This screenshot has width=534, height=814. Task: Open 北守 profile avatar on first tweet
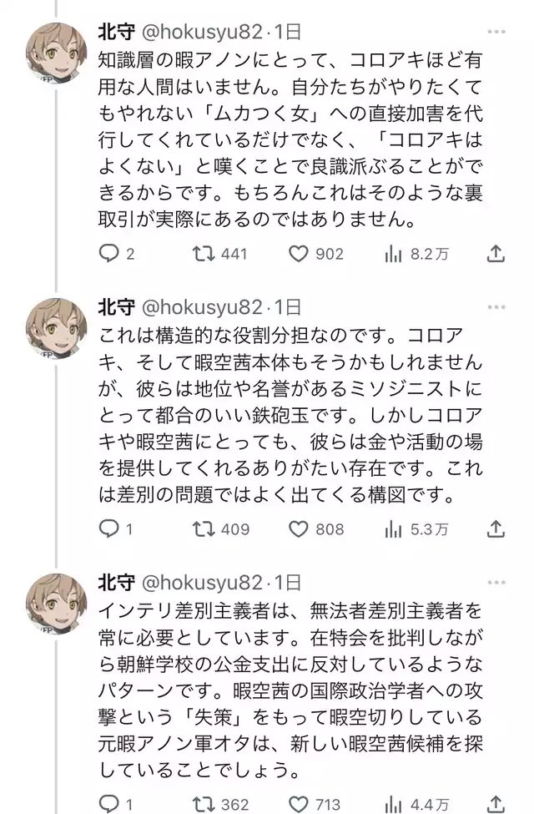(57, 54)
